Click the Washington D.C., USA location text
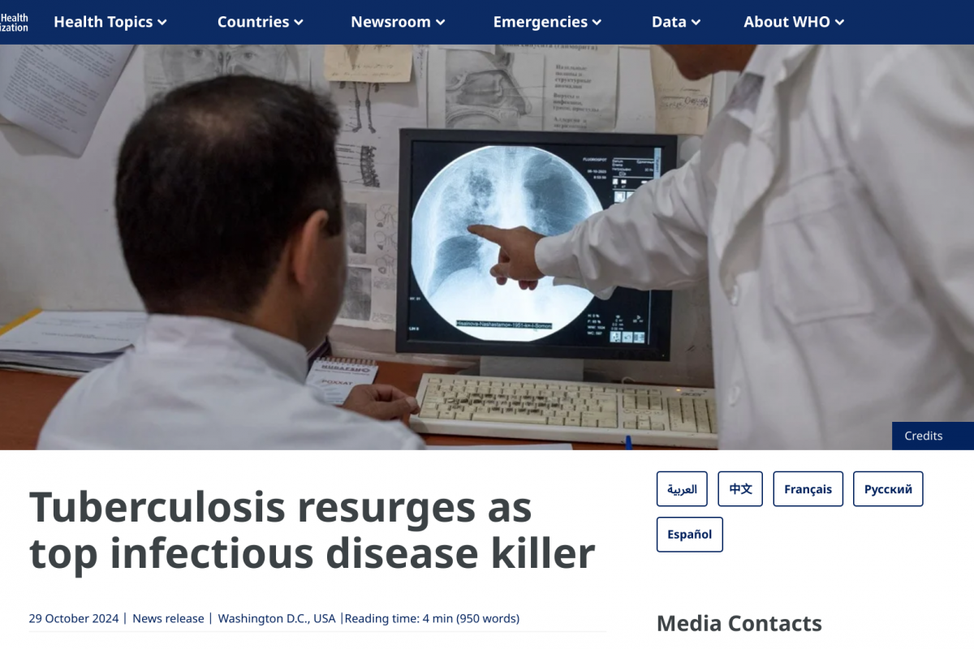Image resolution: width=974 pixels, height=649 pixels. click(277, 618)
